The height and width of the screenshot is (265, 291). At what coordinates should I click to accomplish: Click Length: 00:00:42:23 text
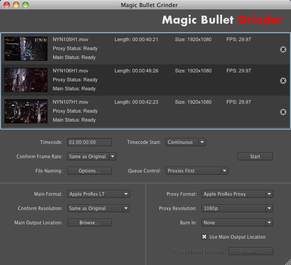point(137,102)
